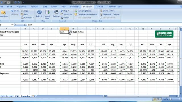The height and width of the screenshot is (102, 182).
Task: Click the horizontal scrollbar thumb
Action: [x=138, y=96]
